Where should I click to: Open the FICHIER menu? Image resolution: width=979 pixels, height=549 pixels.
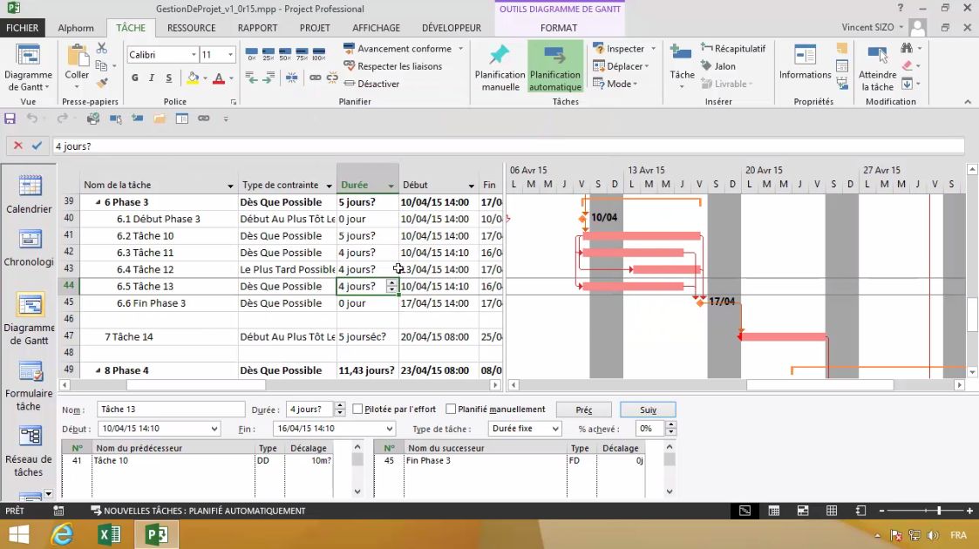coord(23,27)
